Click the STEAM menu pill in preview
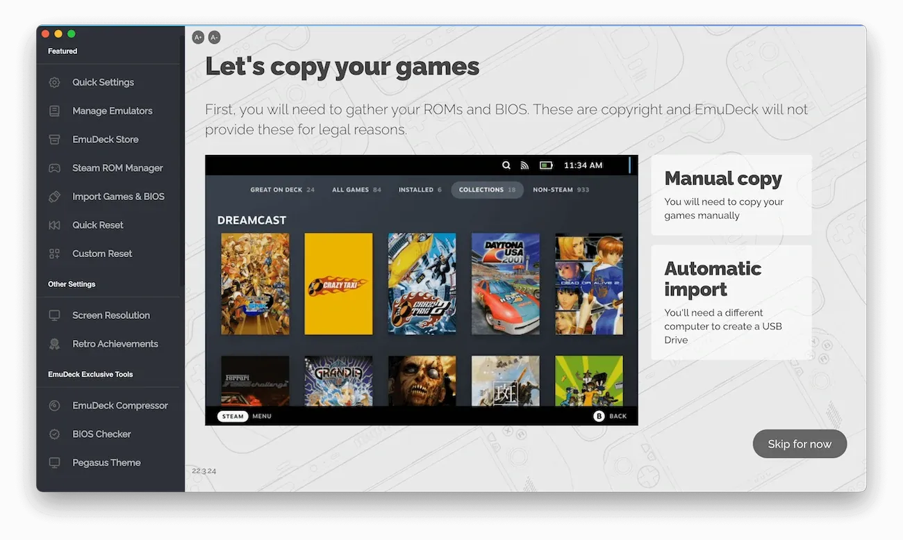 [233, 416]
